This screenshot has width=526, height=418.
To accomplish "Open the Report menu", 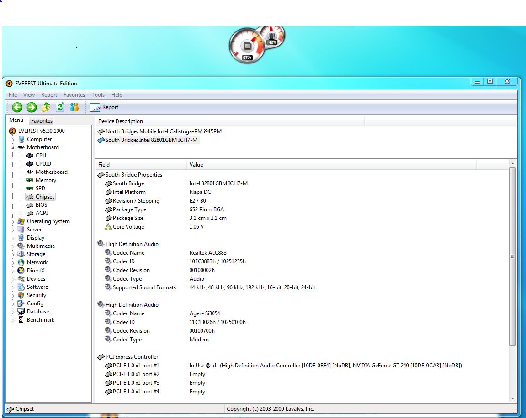I will 49,95.
